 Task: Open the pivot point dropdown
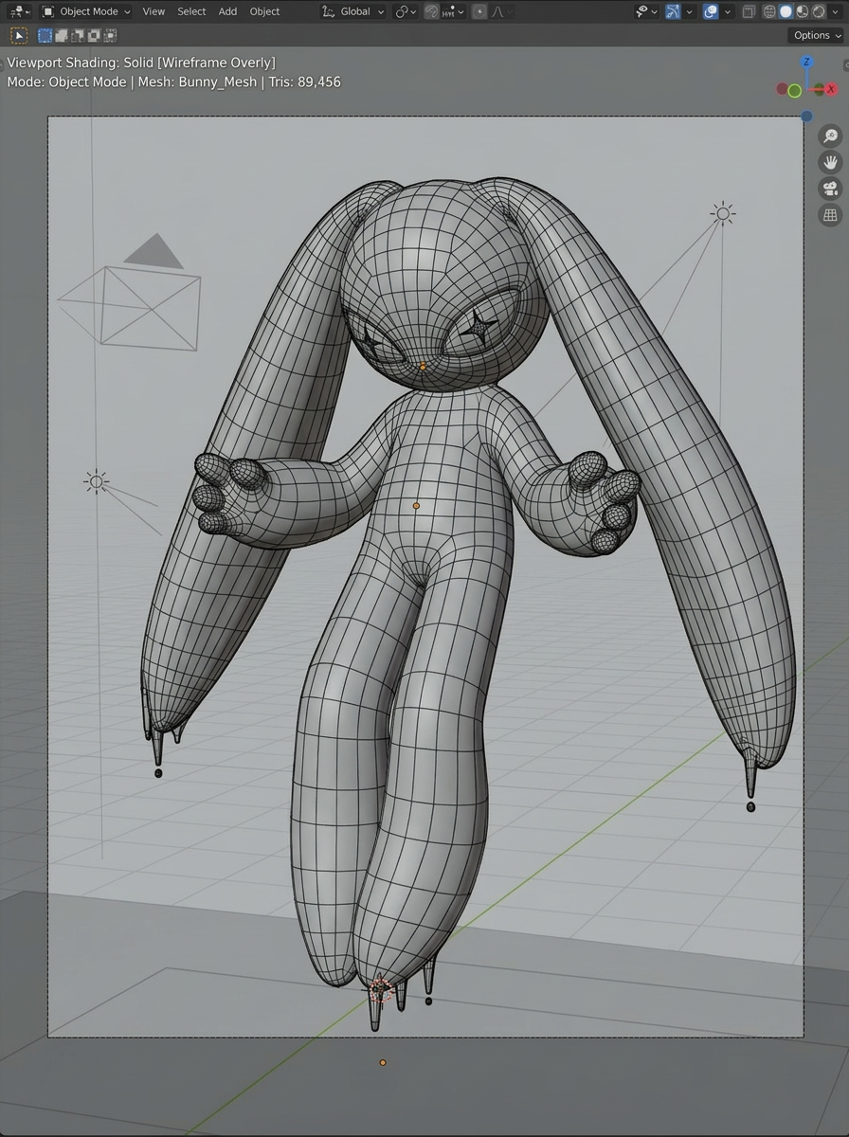(406, 11)
